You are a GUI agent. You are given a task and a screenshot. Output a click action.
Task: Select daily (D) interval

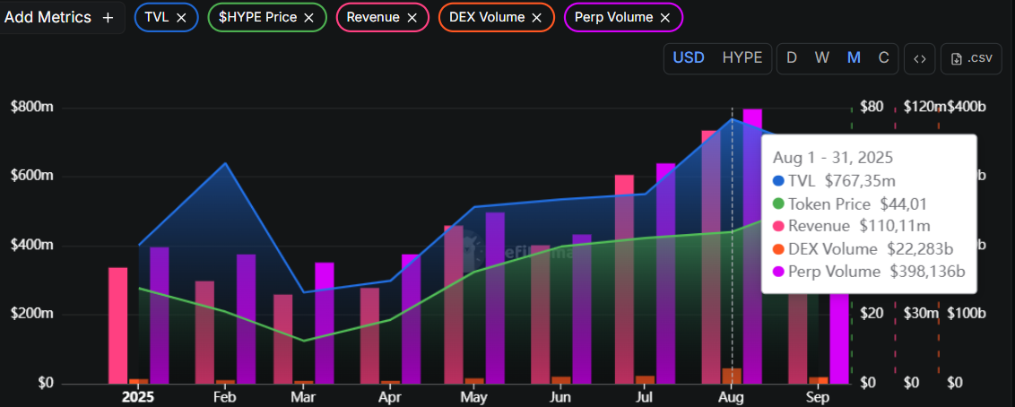[x=792, y=57]
